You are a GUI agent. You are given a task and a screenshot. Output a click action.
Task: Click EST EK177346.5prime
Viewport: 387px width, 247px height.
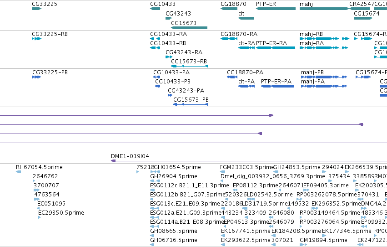tap(347, 231)
